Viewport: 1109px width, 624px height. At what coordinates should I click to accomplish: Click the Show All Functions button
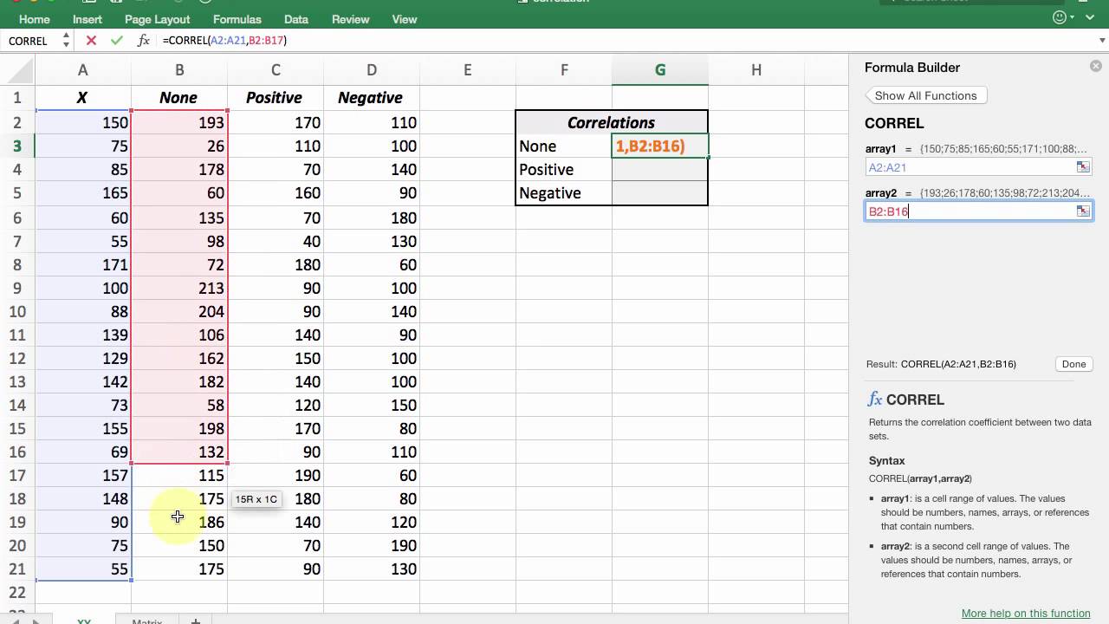click(x=925, y=95)
